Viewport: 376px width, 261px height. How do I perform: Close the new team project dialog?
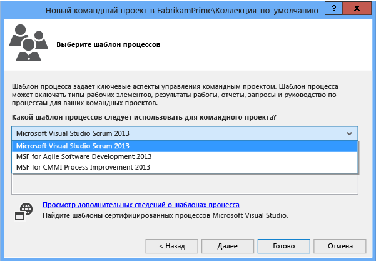357,8
